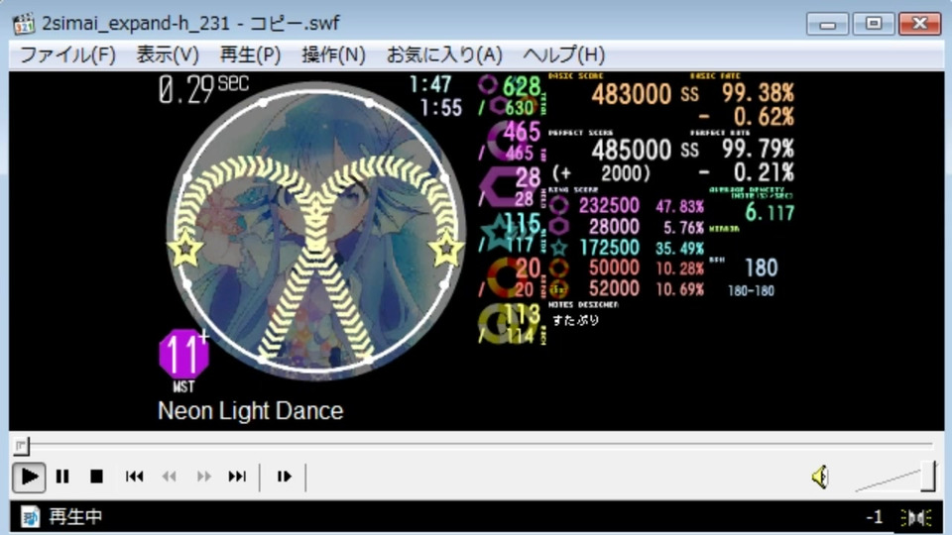Click the 1:47 elapsed time
This screenshot has width=952, height=535.
[430, 85]
